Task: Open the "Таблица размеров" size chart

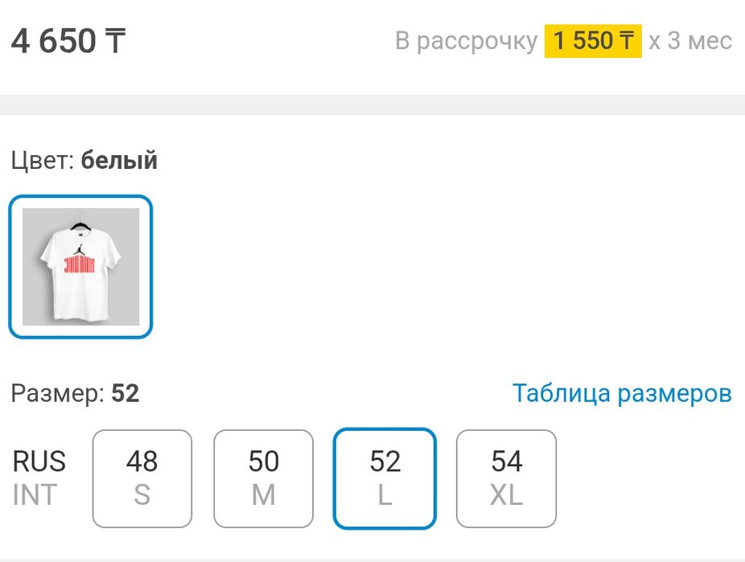Action: 622,393
